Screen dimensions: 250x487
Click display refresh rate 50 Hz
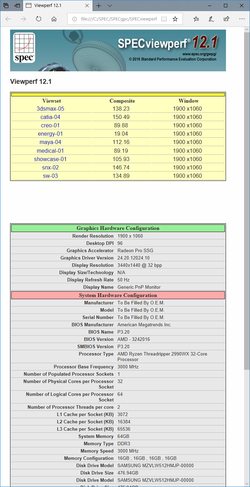(123, 280)
